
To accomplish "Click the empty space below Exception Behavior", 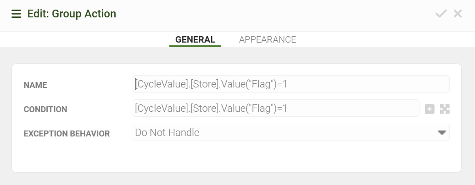I will [236, 158].
